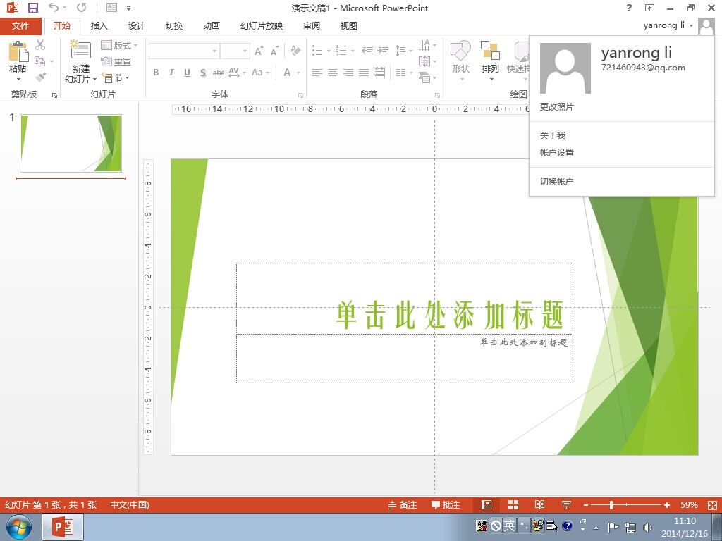Open the Notes pane from status bar
The height and width of the screenshot is (541, 722).
(403, 504)
